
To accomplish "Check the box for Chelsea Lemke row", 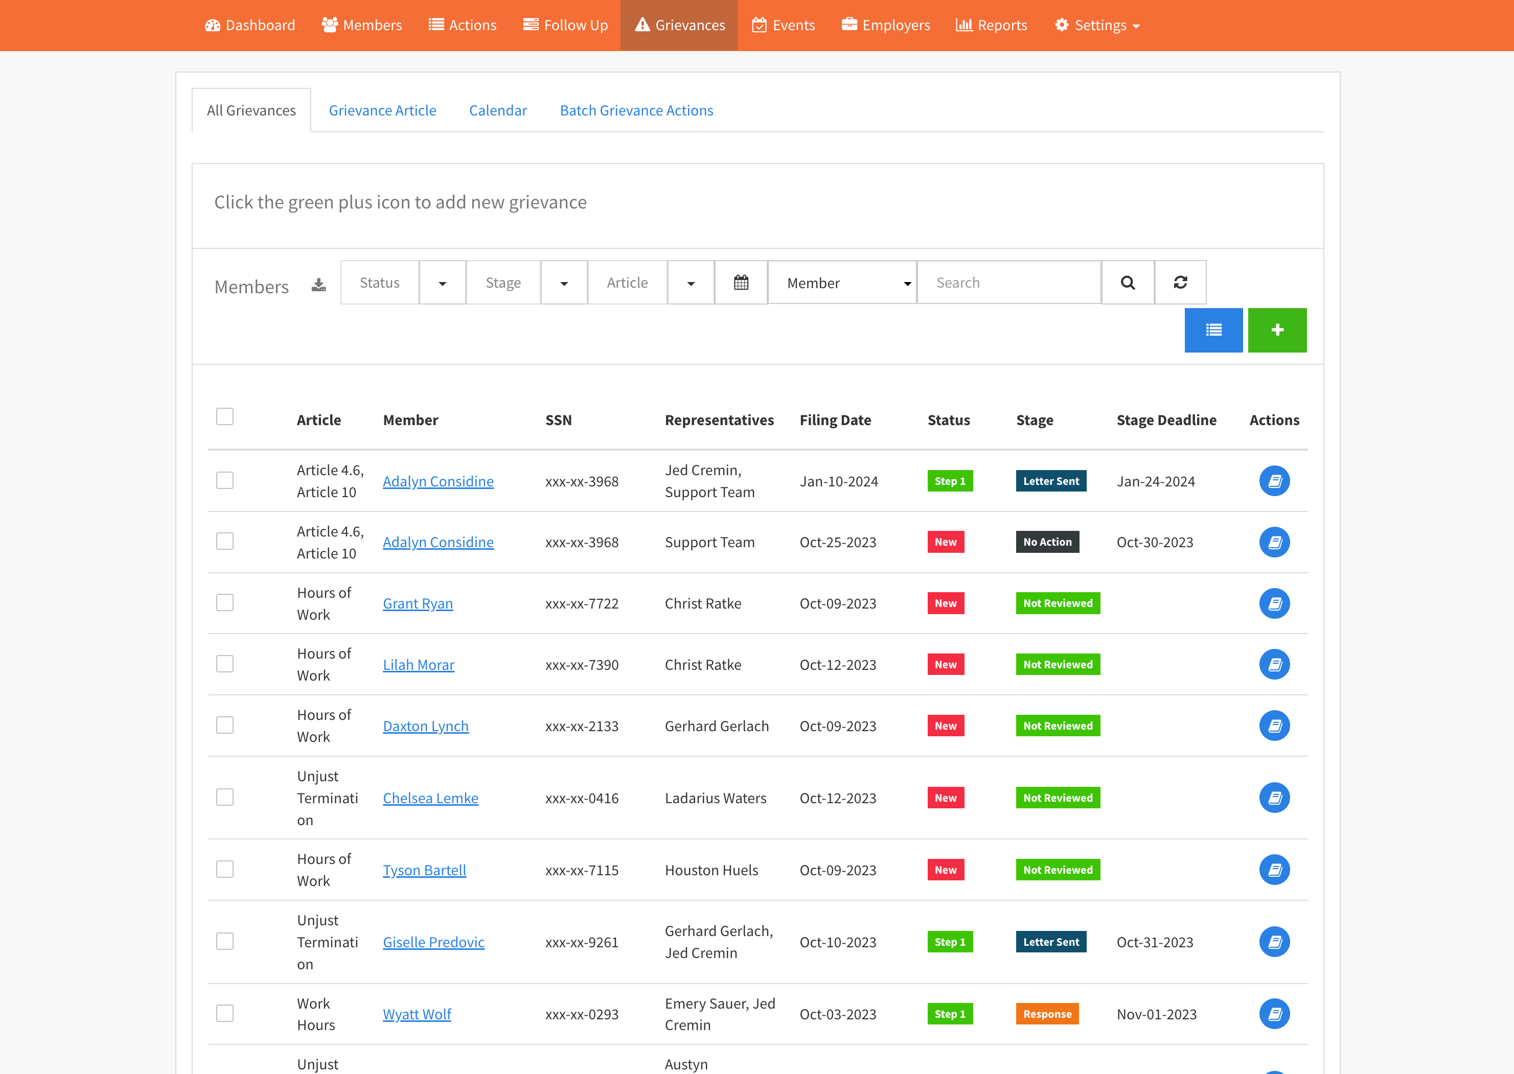I will tap(225, 797).
